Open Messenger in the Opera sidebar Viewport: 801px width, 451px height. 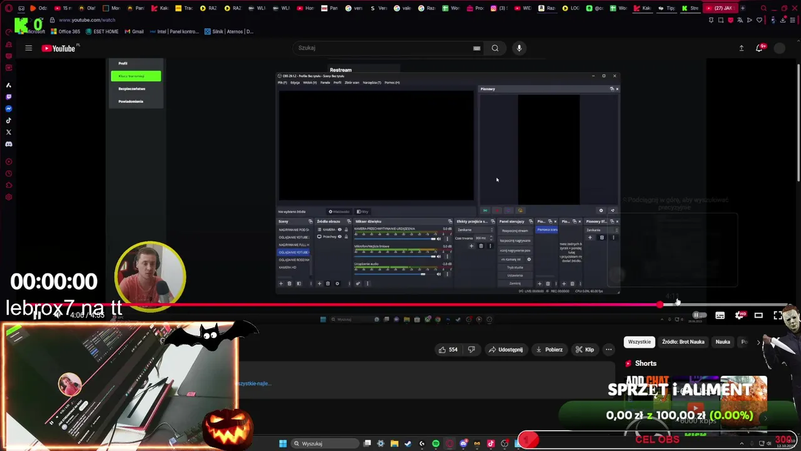click(8, 109)
